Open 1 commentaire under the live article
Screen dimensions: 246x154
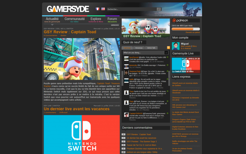(x=50, y=113)
